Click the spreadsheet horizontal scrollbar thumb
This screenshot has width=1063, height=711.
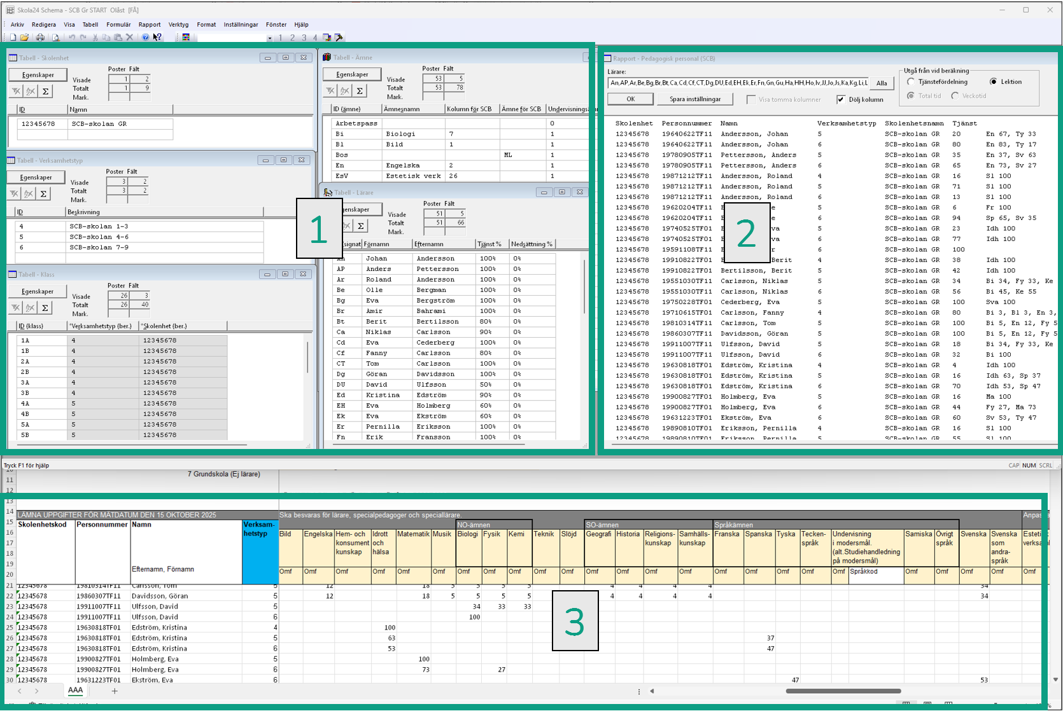(x=843, y=691)
